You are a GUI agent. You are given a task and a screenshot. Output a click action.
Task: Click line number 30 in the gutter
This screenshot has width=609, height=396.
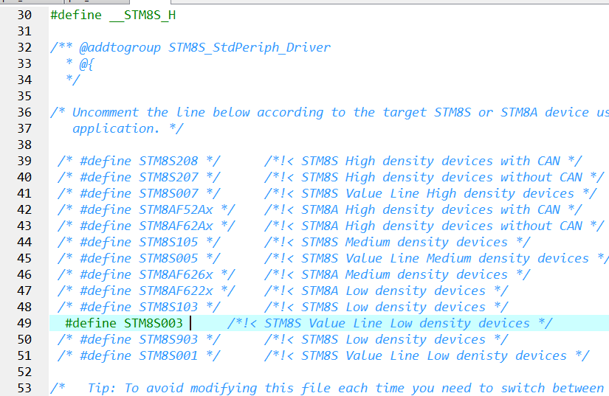[x=24, y=15]
